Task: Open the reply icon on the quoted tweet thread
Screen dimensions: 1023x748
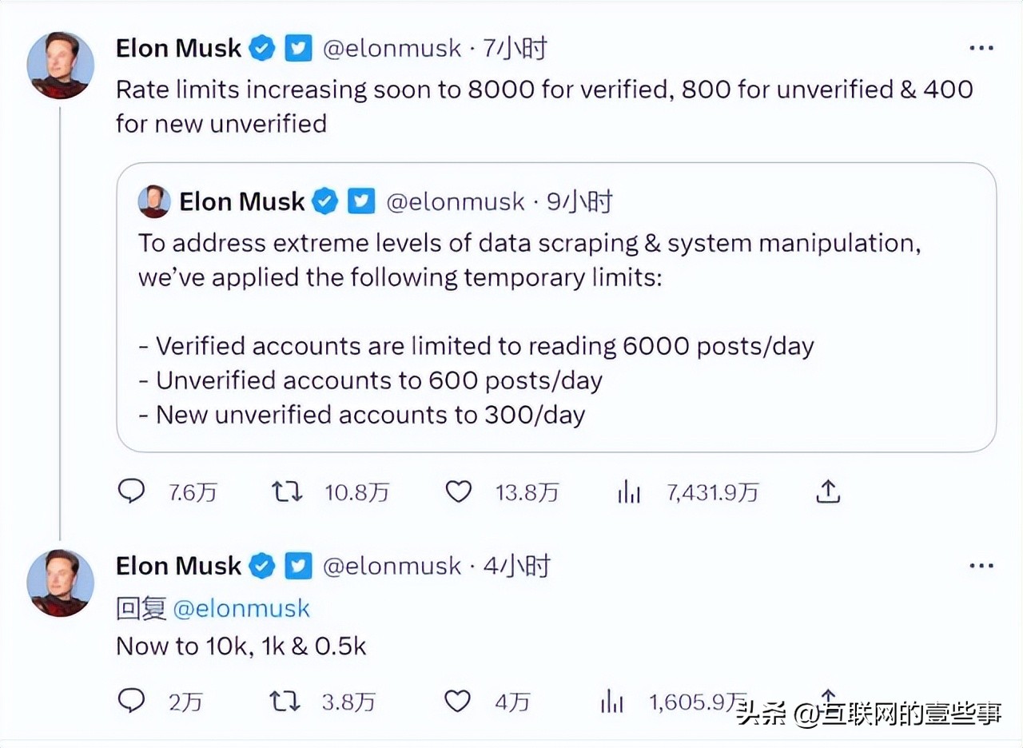Action: point(131,491)
